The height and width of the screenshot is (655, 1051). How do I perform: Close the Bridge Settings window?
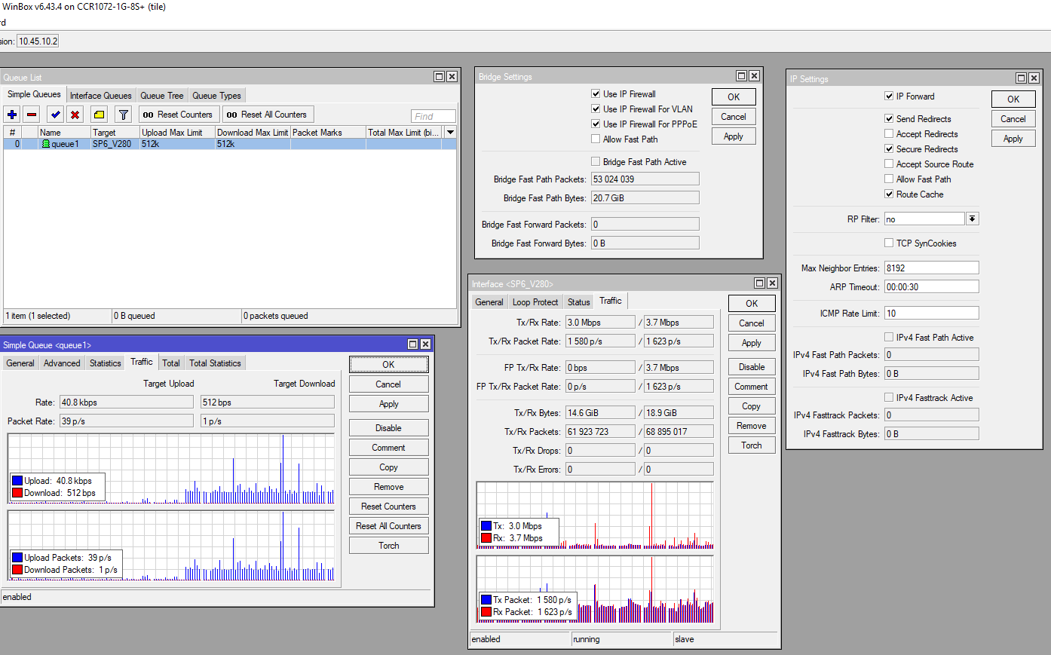click(754, 76)
